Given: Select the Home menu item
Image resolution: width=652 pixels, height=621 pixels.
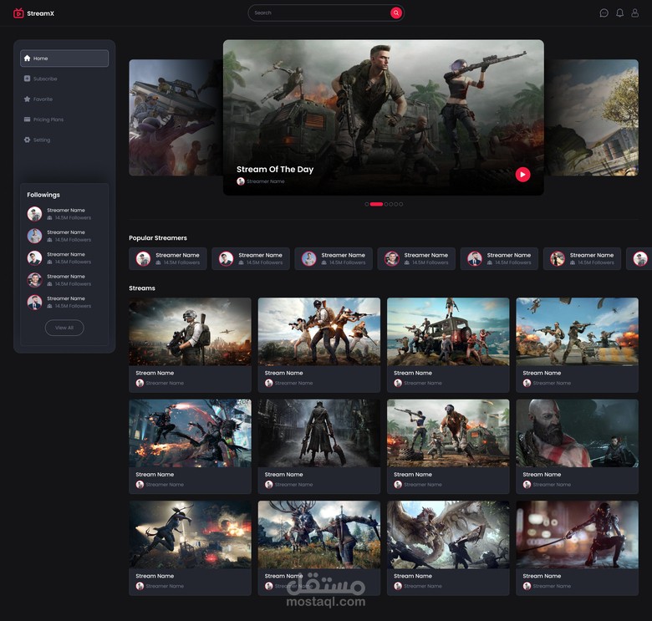Looking at the screenshot, I should pos(64,59).
